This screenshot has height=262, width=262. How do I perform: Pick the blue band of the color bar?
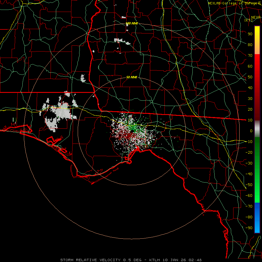pos(257,218)
